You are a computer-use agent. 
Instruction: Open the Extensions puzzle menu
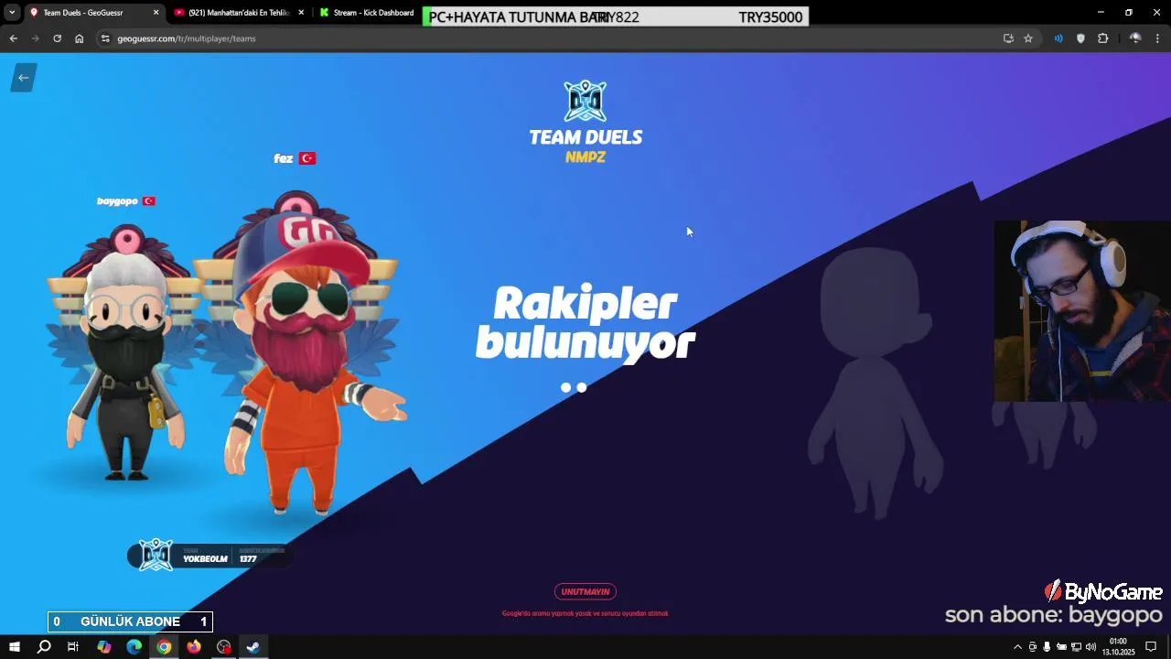point(1102,38)
